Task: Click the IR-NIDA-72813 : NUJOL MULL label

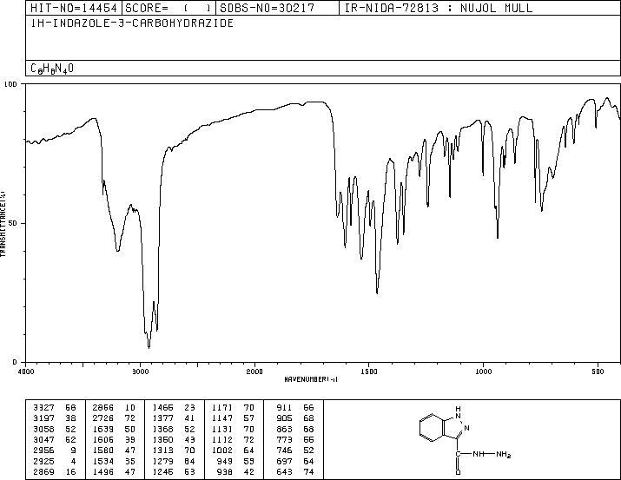Action: 439,8
